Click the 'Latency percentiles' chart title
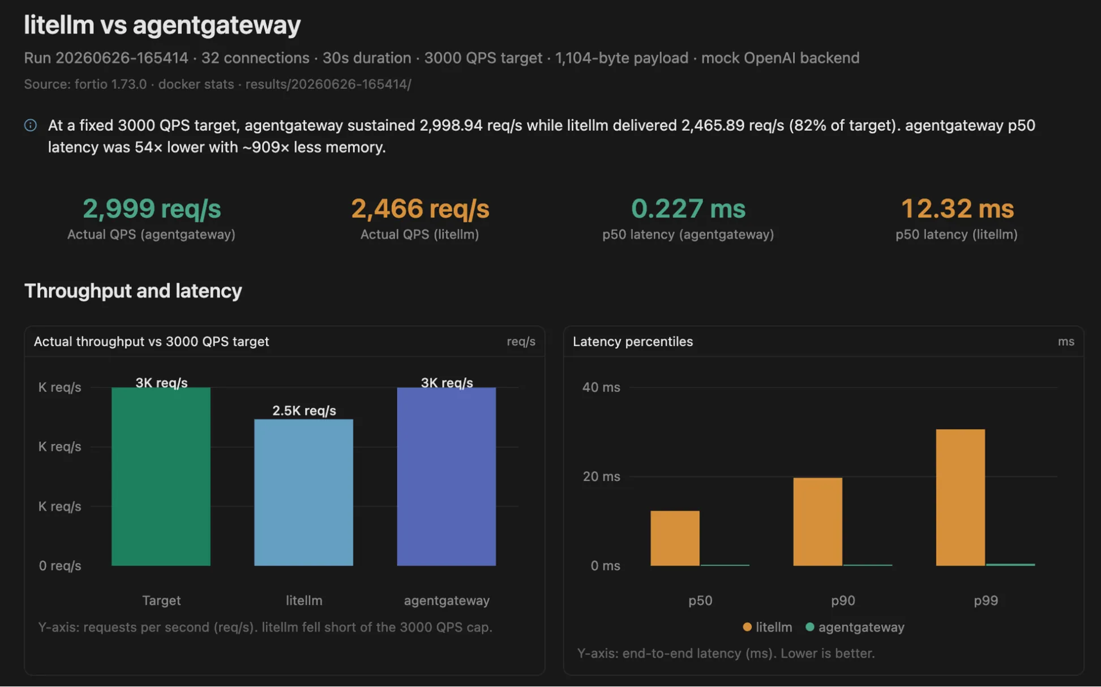Image resolution: width=1101 pixels, height=687 pixels. 633,342
